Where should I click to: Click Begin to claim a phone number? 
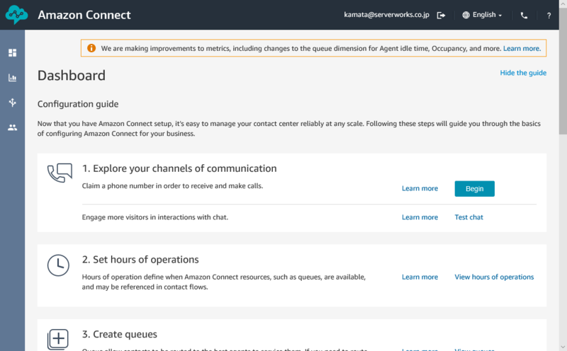pyautogui.click(x=474, y=188)
